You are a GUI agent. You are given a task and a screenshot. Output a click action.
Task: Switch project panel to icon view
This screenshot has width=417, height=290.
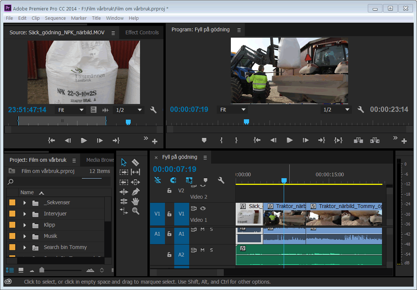21,270
